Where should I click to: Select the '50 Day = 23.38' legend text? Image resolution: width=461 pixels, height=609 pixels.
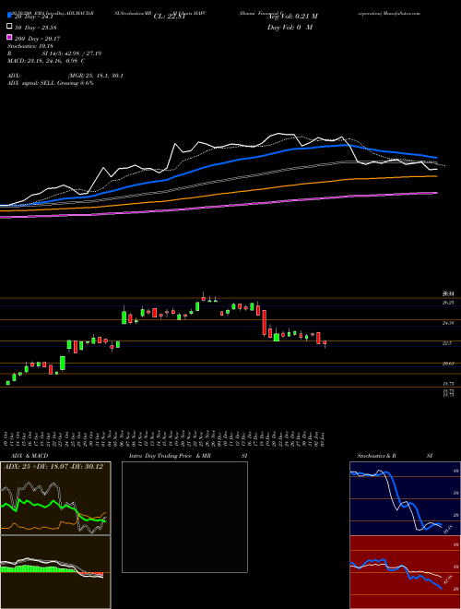(x=35, y=27)
